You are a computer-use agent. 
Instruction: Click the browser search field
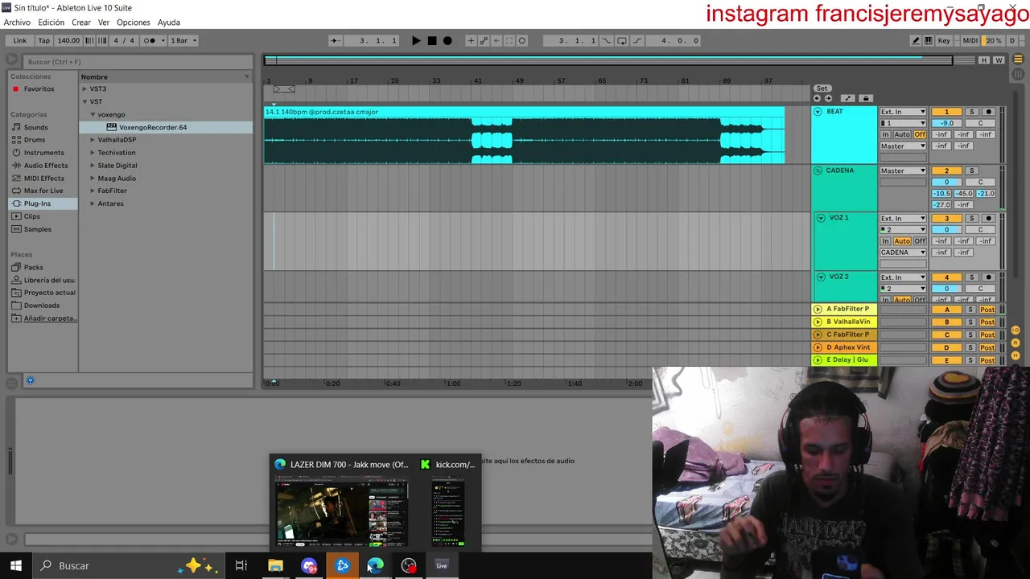pos(137,62)
